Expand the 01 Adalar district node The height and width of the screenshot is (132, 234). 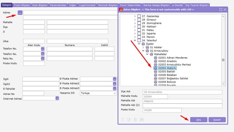[143, 47]
